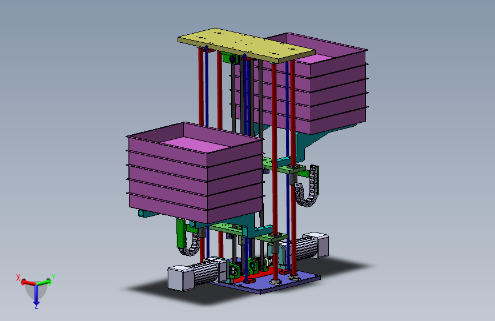Select the yellow top plate of the assembly
The height and width of the screenshot is (321, 495).
click(246, 46)
